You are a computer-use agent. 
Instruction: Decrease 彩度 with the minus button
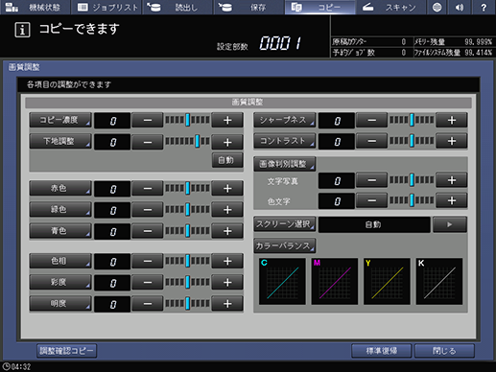pos(148,283)
